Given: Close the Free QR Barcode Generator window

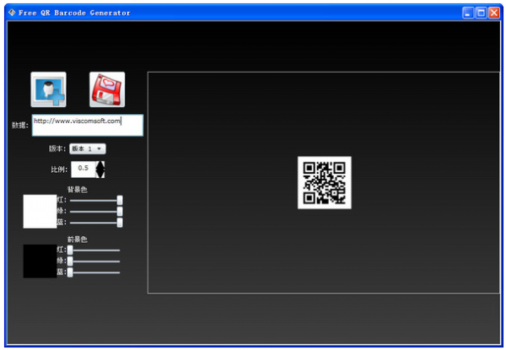Looking at the screenshot, I should tap(493, 13).
